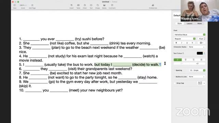The height and width of the screenshot is (123, 219).
Task: Add a text box with Text icon
Action: coord(91,5)
